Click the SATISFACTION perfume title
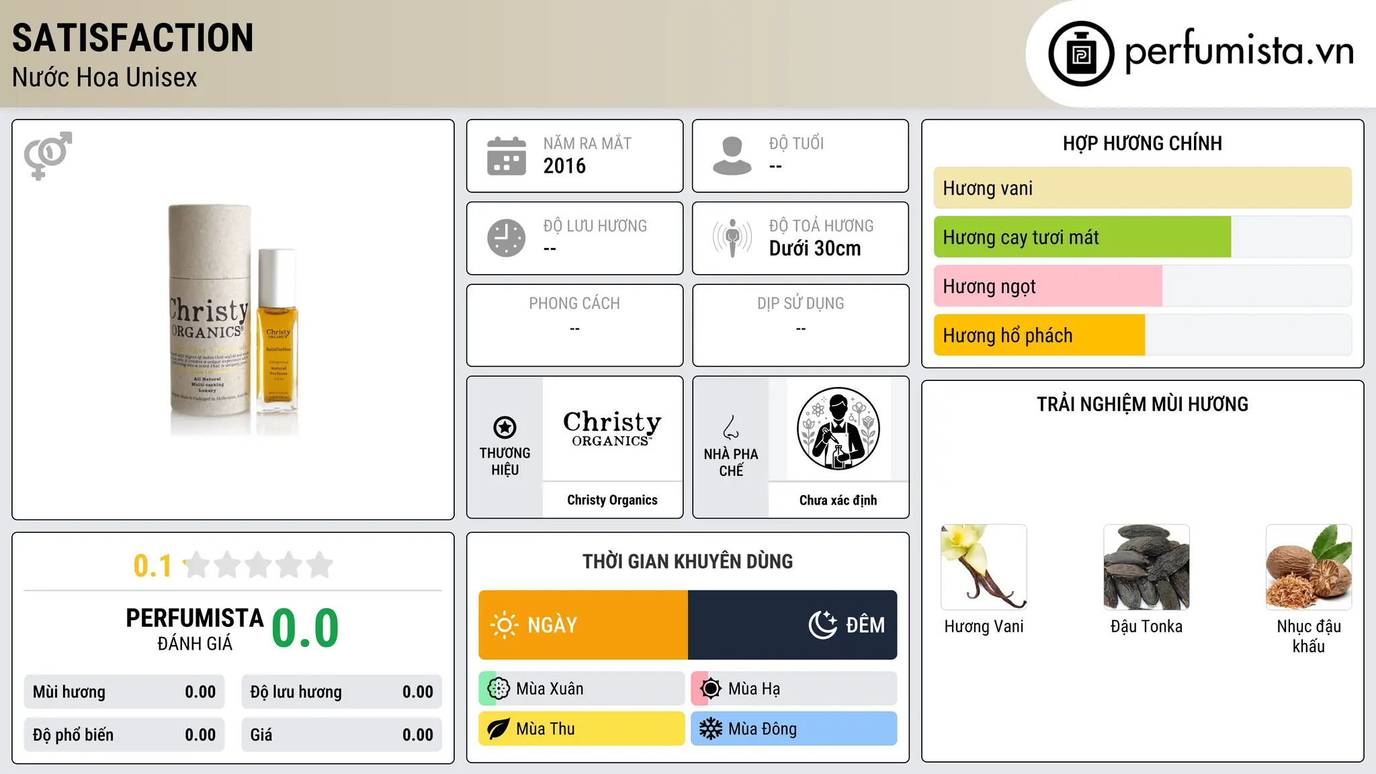The height and width of the screenshot is (774, 1376). [x=133, y=38]
